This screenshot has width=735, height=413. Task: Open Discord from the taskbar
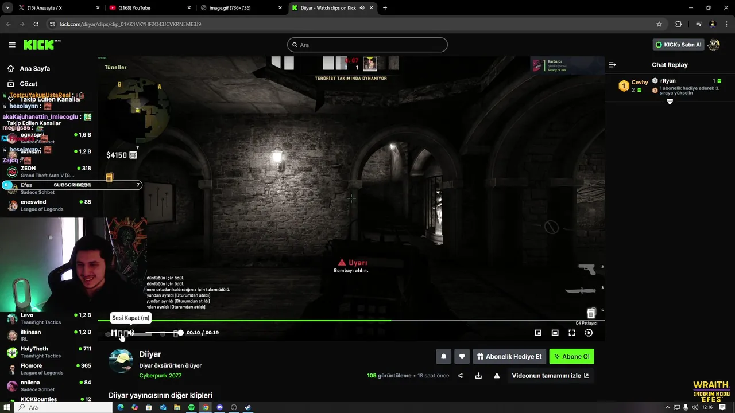tap(219, 407)
